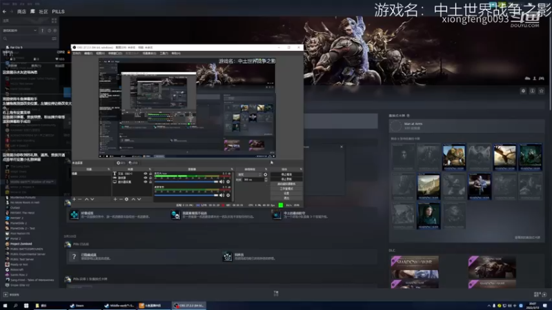552x310 pixels.
Task: Click add a game plus icon
Action: pos(6,295)
